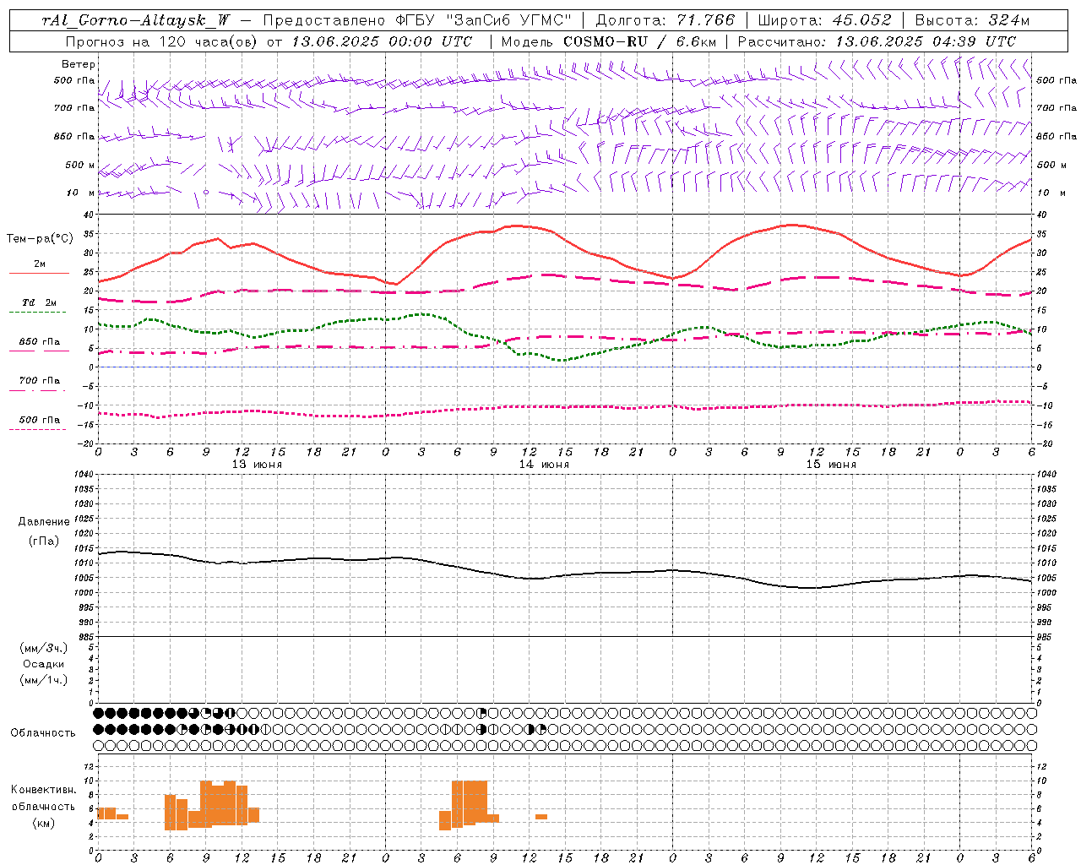This screenshot has width=1081, height=865.
Task: Select the Осадки precipitation label
Action: (44, 664)
